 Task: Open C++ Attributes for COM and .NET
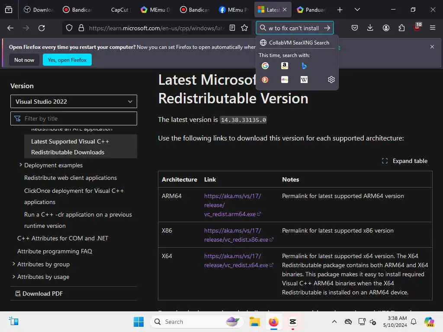click(63, 238)
